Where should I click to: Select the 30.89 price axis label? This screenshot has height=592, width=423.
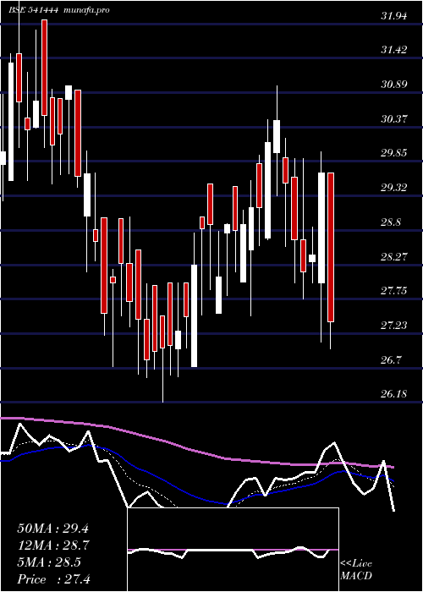(394, 85)
